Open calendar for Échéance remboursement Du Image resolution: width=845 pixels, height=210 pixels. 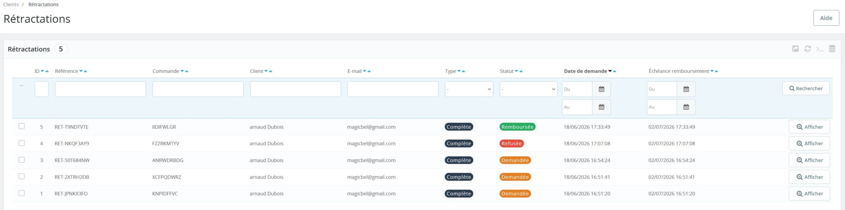click(686, 89)
